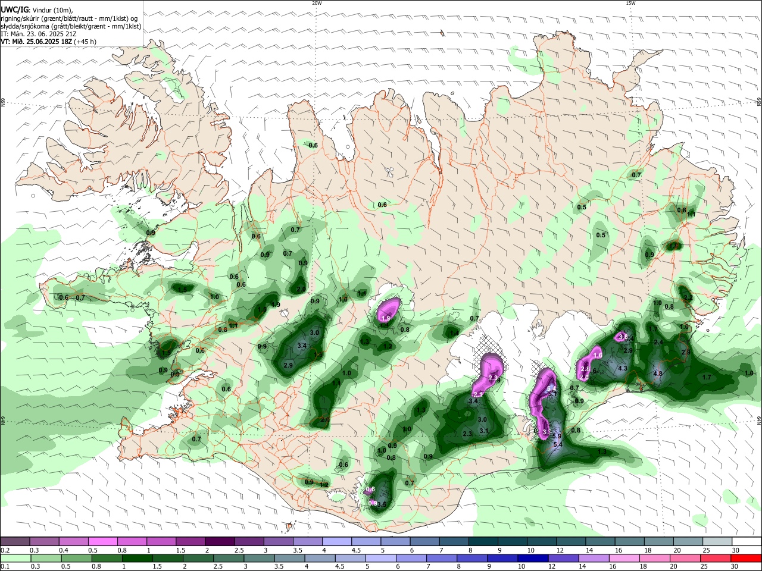The image size is (762, 571).
Task: Click the 5.1 value on the pink glacier area
Action: point(552,394)
